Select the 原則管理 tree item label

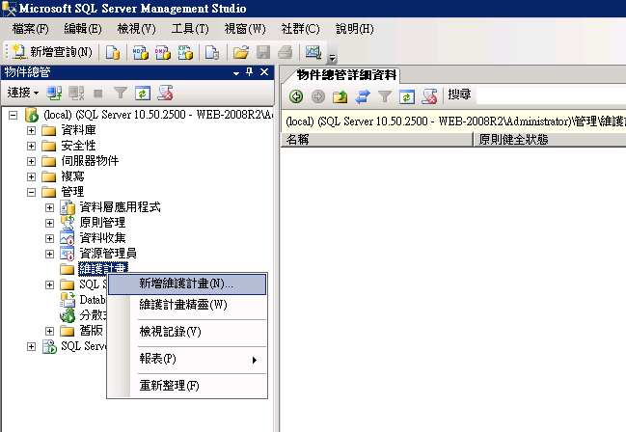click(x=102, y=223)
